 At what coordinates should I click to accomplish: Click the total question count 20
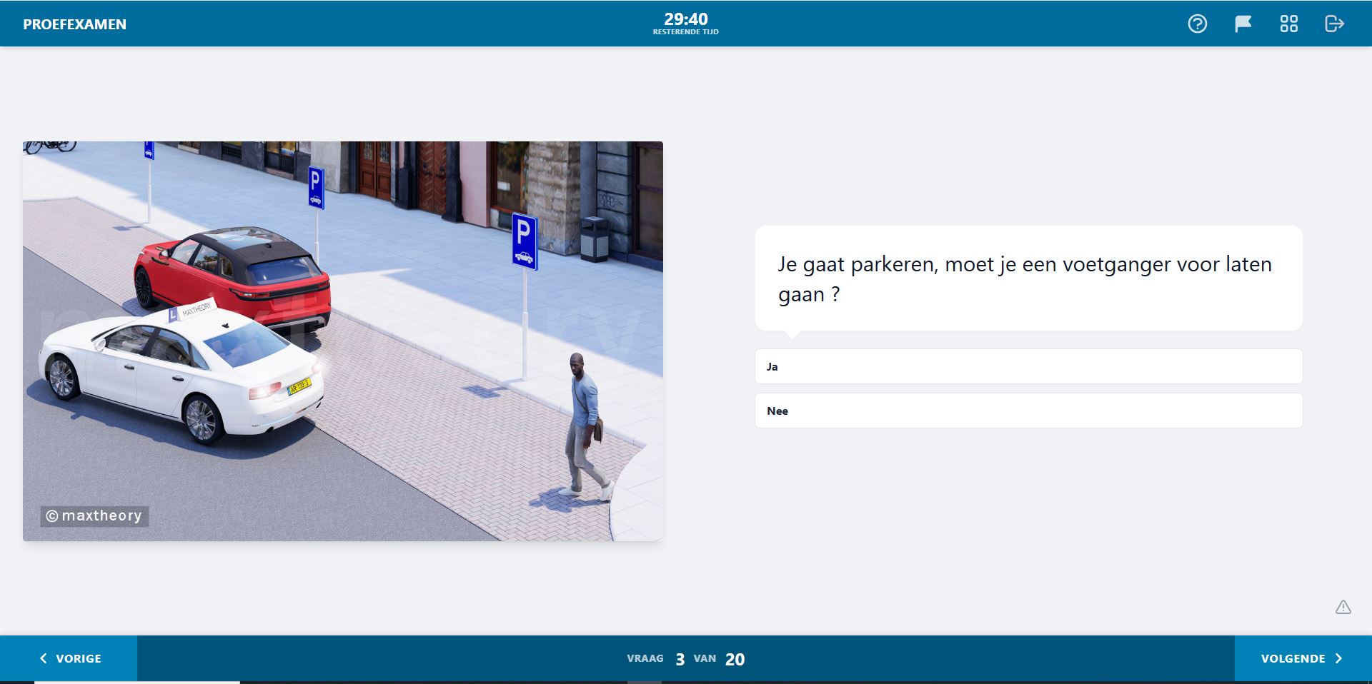(x=735, y=659)
